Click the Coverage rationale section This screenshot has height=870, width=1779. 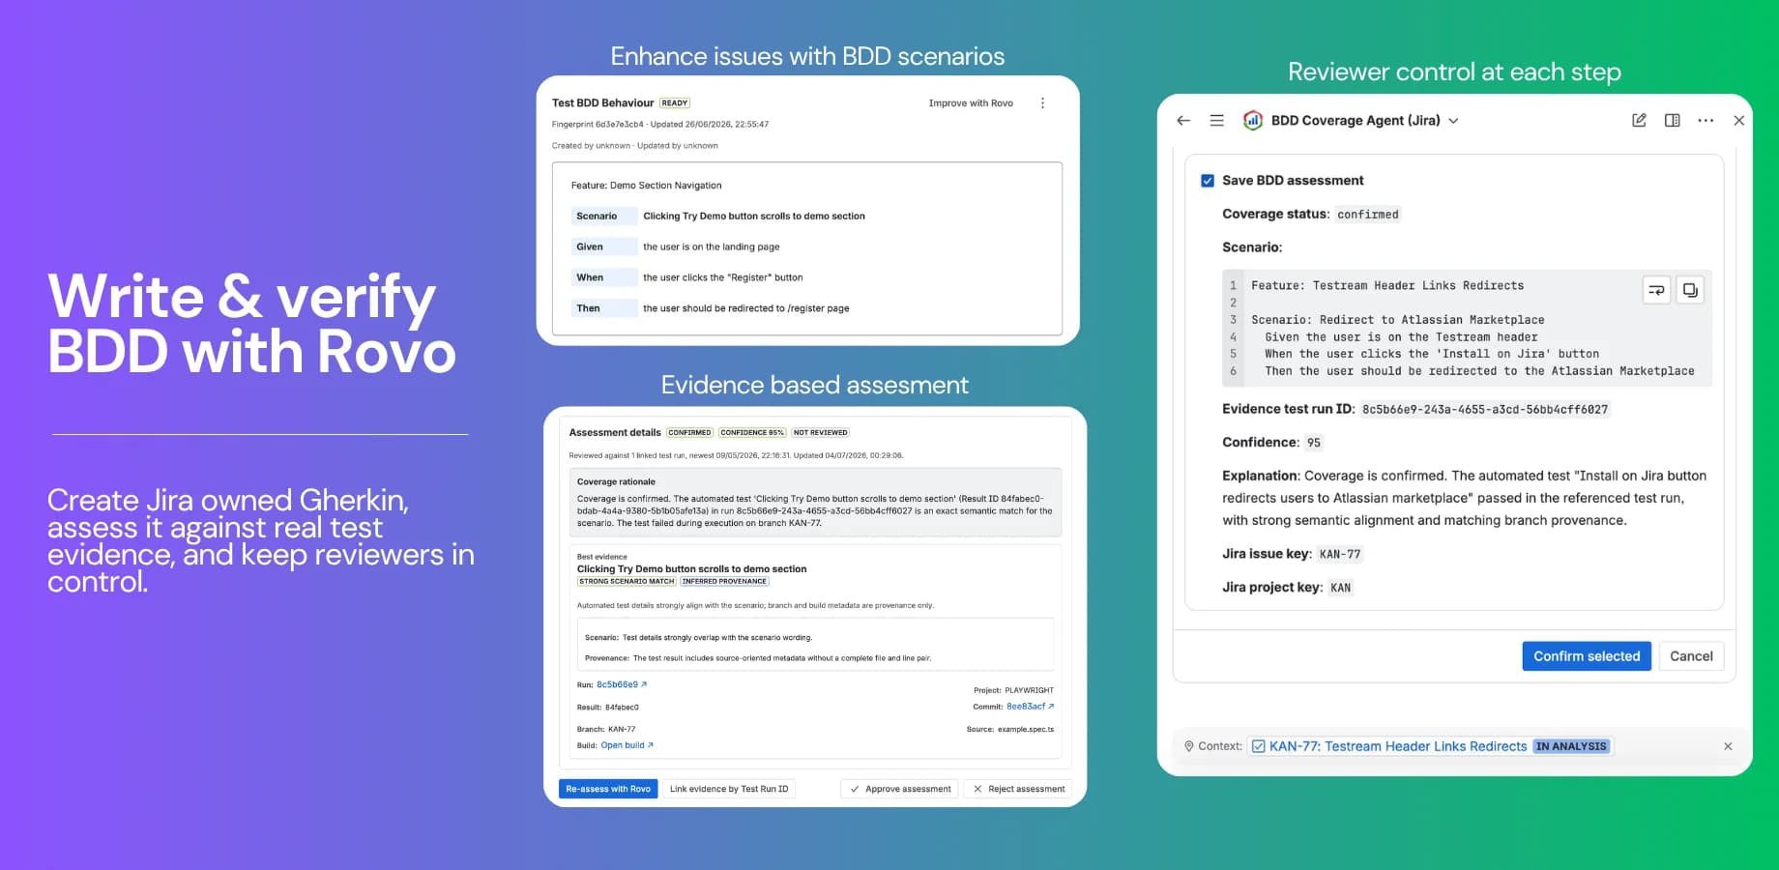[x=815, y=503]
